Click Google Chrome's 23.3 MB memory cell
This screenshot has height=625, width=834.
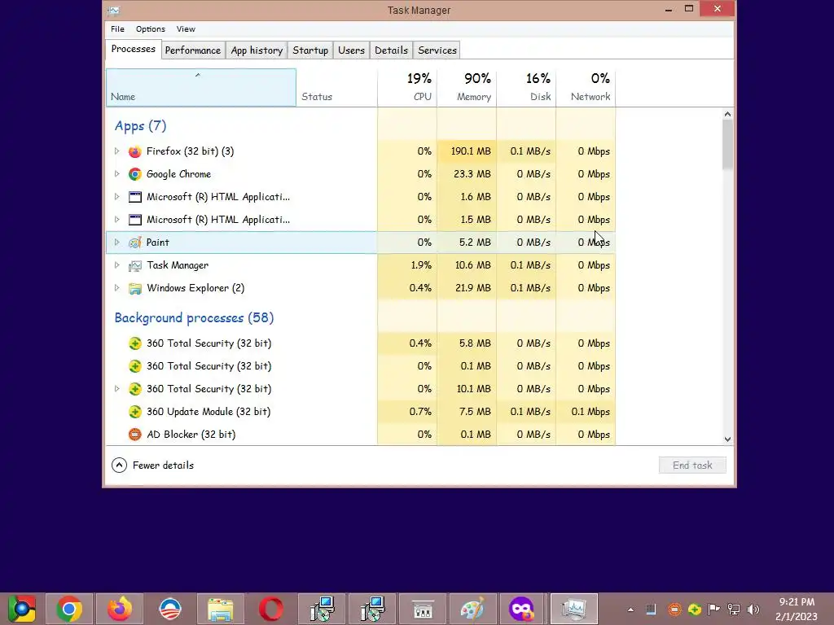(x=467, y=174)
